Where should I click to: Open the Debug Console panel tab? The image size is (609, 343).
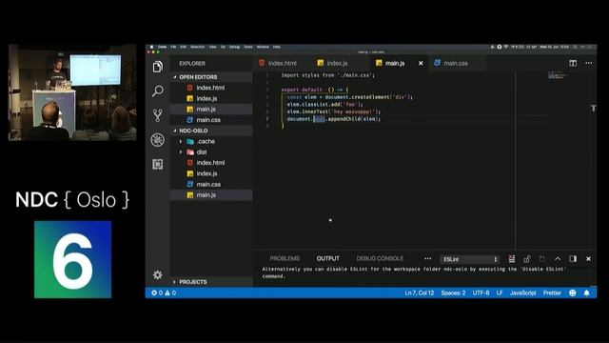tap(380, 258)
